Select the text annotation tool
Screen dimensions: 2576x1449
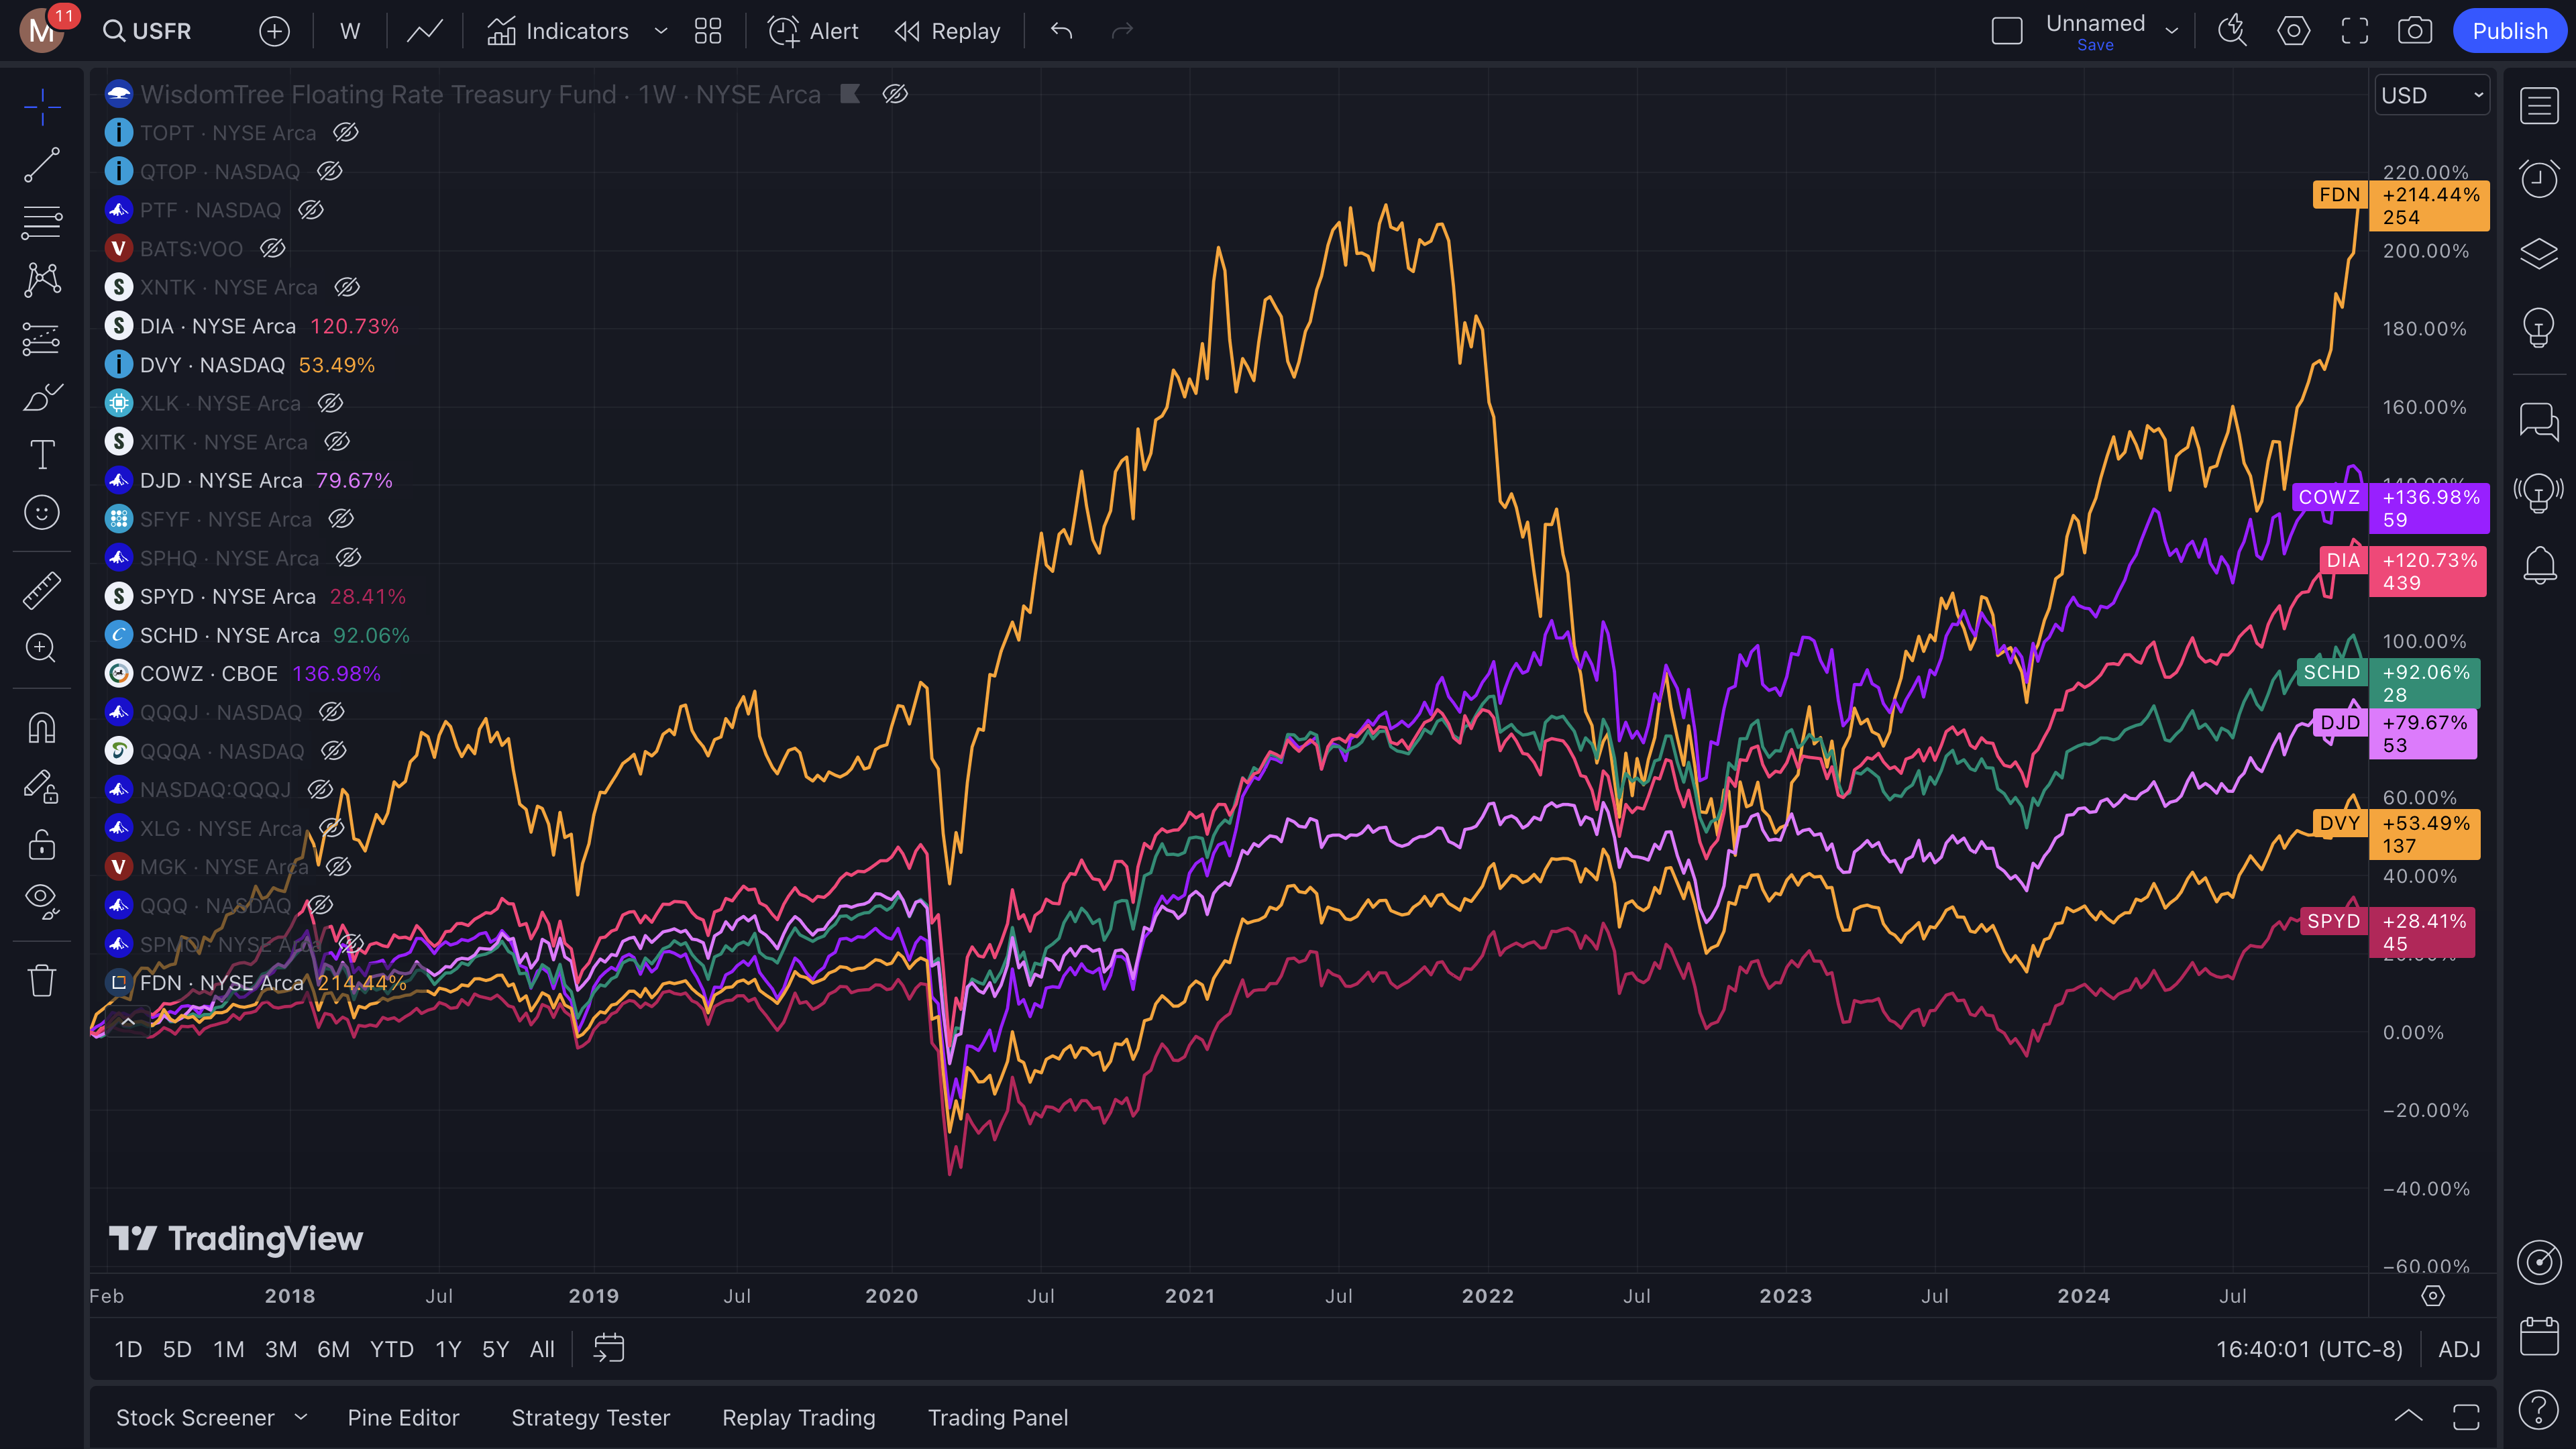tap(42, 455)
